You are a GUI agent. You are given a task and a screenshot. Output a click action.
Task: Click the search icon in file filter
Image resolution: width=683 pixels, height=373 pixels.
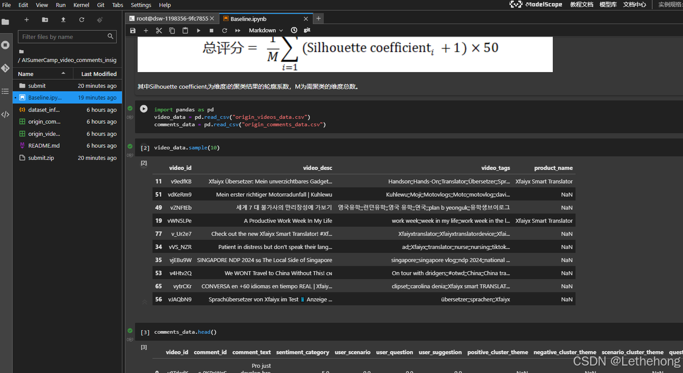point(111,36)
